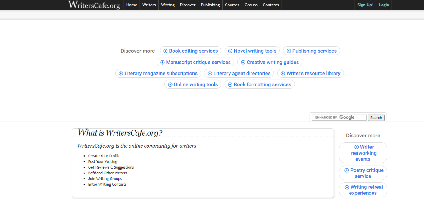Open Literary magazine subscriptions suggestion

point(158,73)
